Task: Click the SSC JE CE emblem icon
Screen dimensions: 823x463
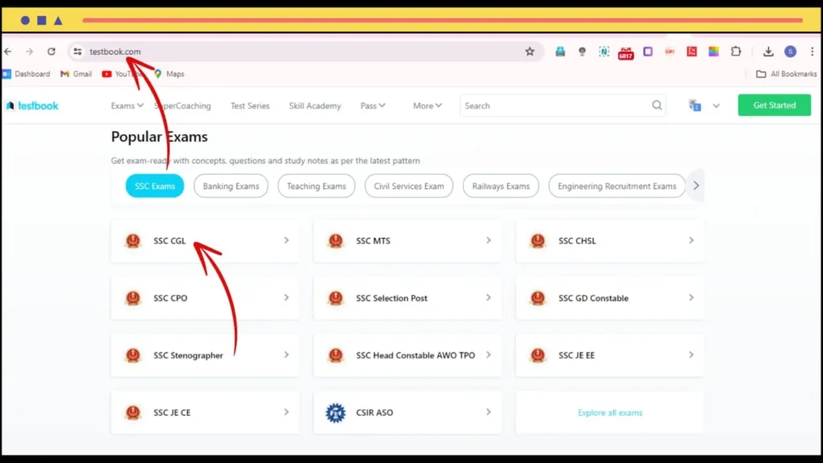Action: point(133,412)
